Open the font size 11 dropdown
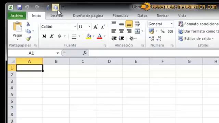The image size is (219, 123). pos(89,27)
